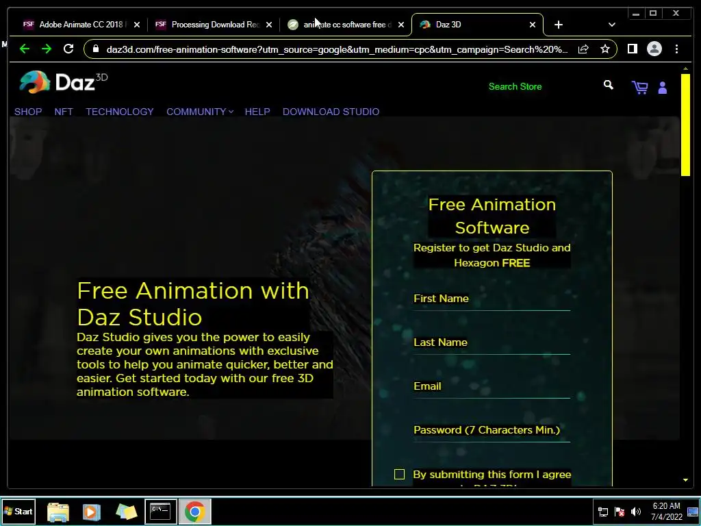Click the volume speaker tray icon
Screen dimensions: 701x526
[x=636, y=512]
